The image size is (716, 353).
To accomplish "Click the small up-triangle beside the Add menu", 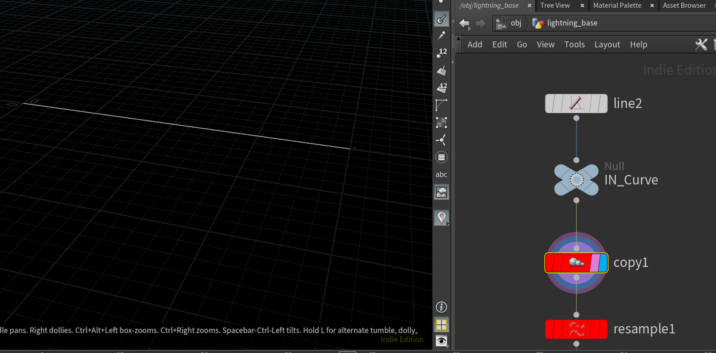I will click(x=458, y=39).
